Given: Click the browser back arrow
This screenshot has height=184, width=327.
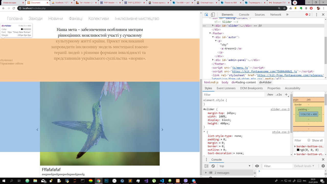Looking at the screenshot, I should click(x=3, y=8).
